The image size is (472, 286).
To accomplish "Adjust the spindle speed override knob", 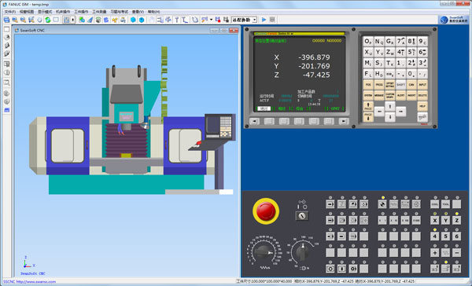I will tap(302, 252).
